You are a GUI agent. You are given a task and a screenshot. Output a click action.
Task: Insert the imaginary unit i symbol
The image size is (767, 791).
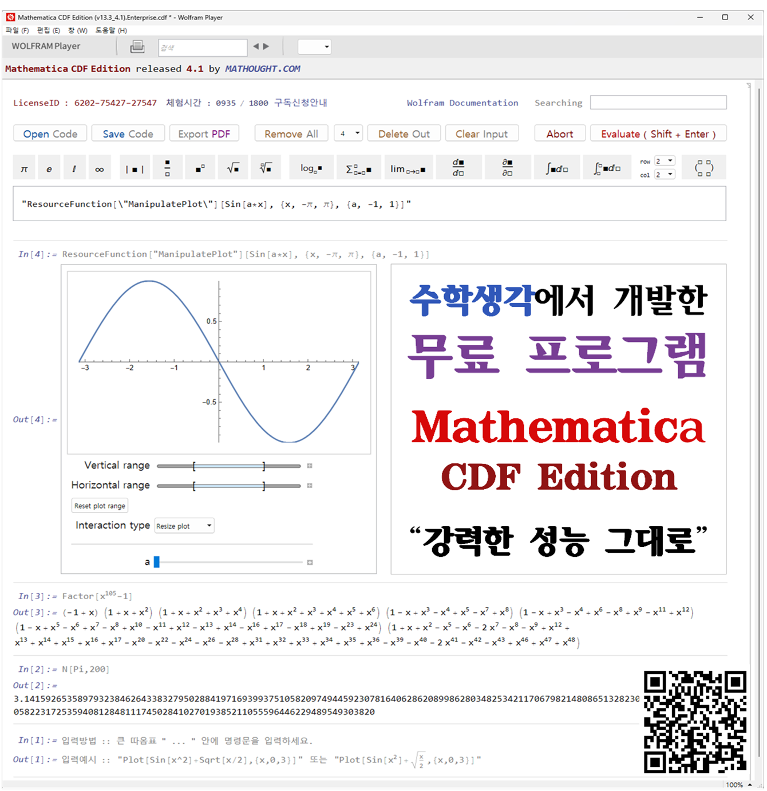74,168
